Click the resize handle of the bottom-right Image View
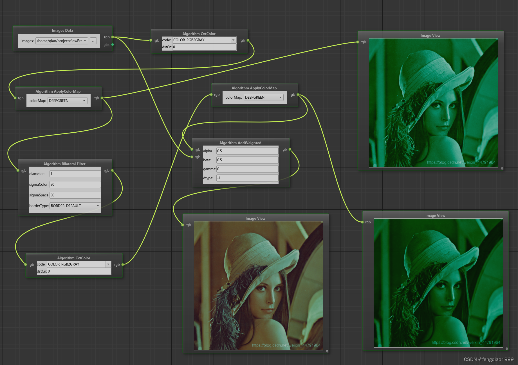The width and height of the screenshot is (518, 365). (507, 348)
